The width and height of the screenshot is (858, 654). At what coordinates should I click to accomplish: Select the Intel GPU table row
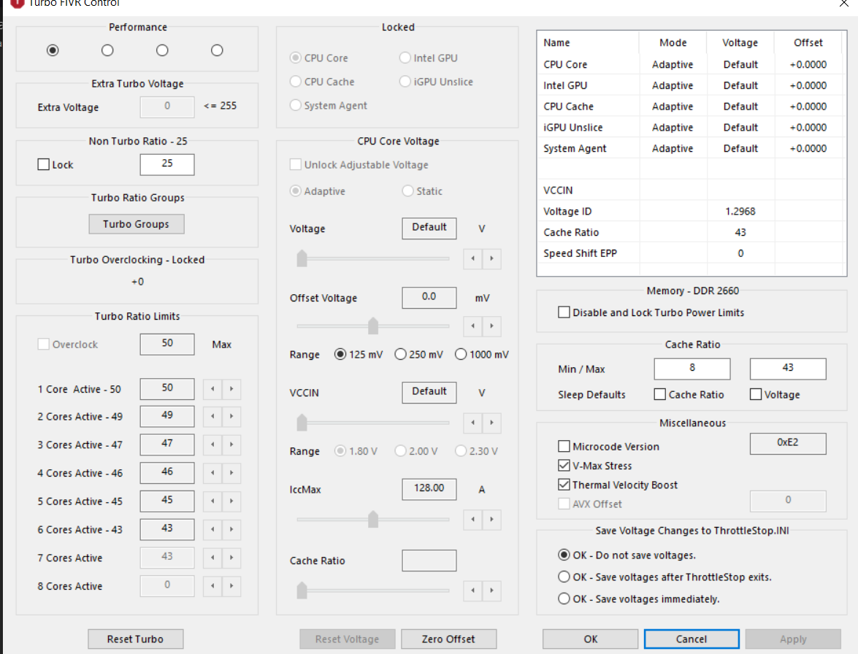coord(692,85)
